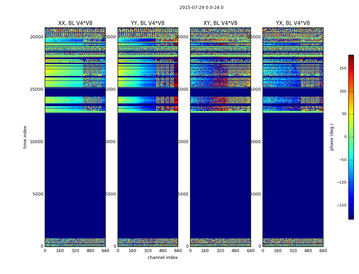
Task: Select the 'phase (deg.)' colorbar label
Action: [x=332, y=137]
